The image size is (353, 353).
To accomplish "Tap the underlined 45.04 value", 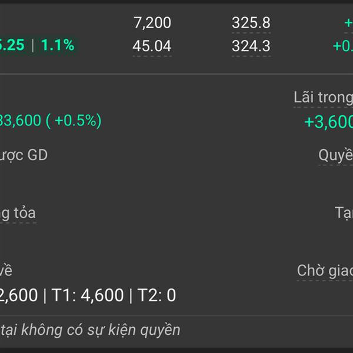I will click(152, 46).
